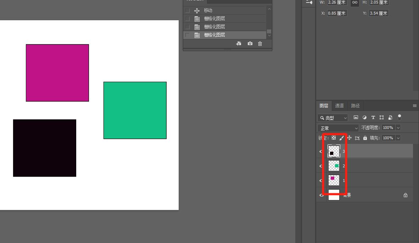The image size is (419, 243).
Task: Click the lock transparent pixels icon
Action: click(x=334, y=138)
